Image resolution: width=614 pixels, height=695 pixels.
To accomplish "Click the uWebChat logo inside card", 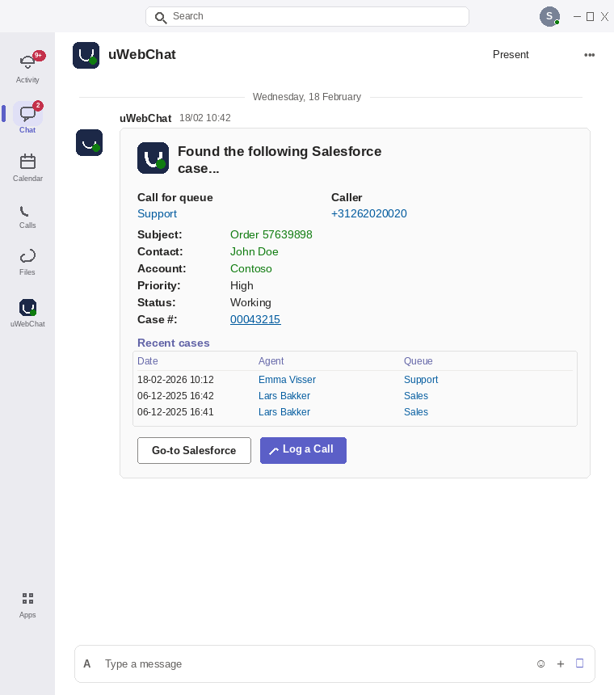I will (x=153, y=158).
